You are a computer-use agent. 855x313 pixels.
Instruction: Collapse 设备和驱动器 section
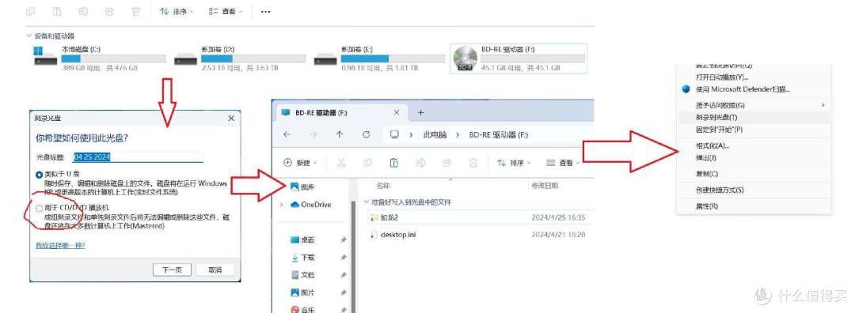pos(29,36)
